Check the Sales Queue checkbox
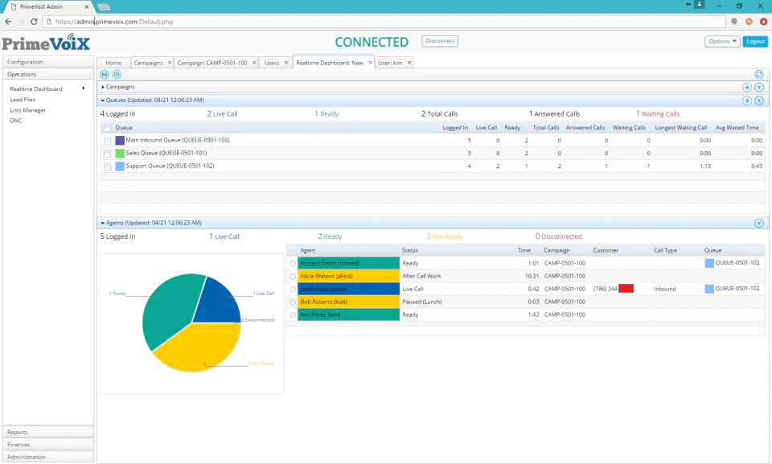Viewport: 772px width, 464px height. 107,154
